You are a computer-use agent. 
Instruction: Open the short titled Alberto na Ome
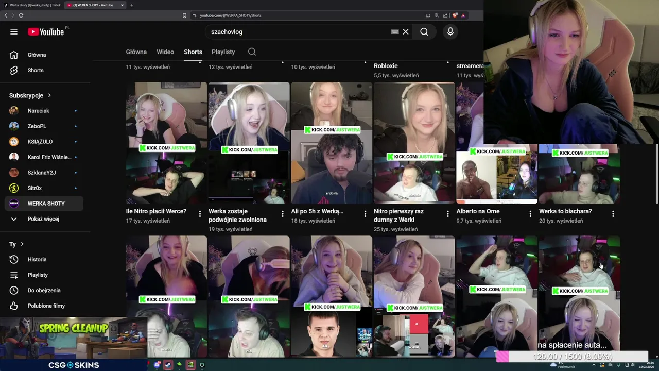coord(478,211)
